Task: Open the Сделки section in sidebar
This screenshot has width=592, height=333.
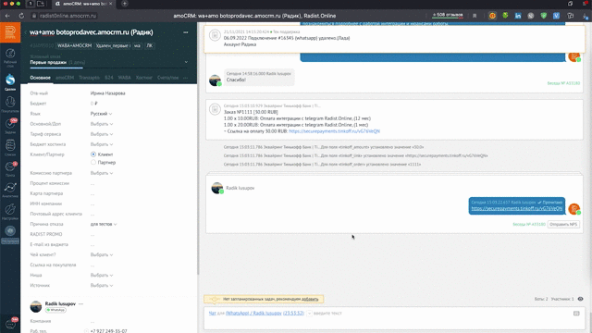Action: [10, 82]
